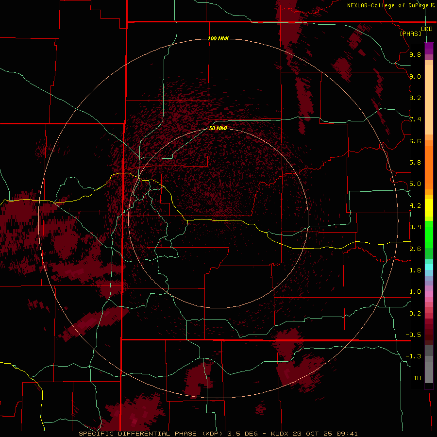Click the 0.2 color scale value

[x=415, y=314]
